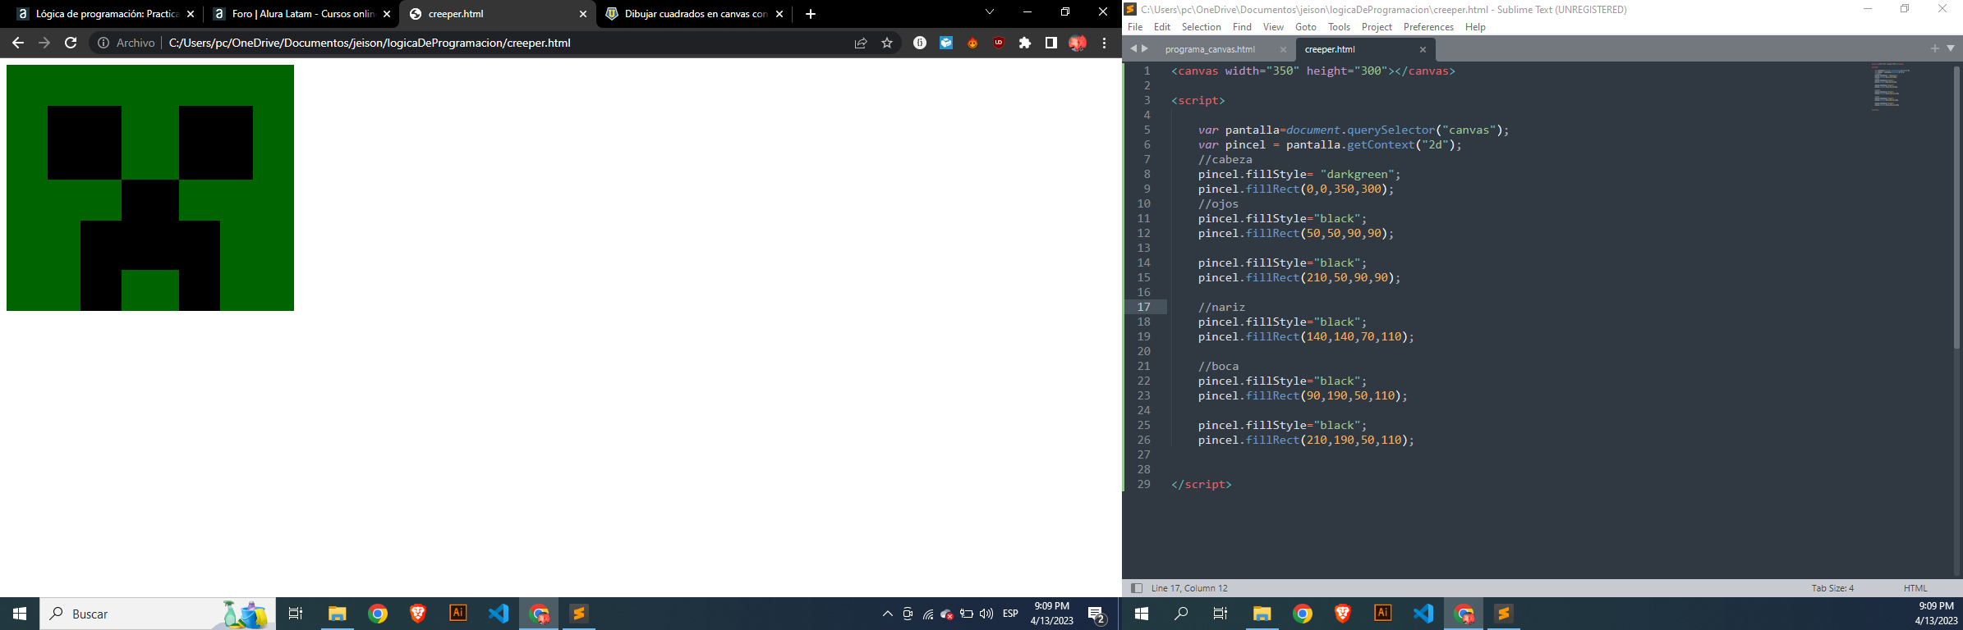This screenshot has height=630, width=1963.
Task: Close the 'Dibujar cuadrados en canvas' tab
Action: click(779, 14)
